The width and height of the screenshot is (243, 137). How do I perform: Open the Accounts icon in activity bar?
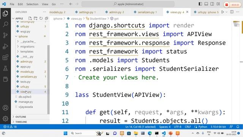point(5,108)
